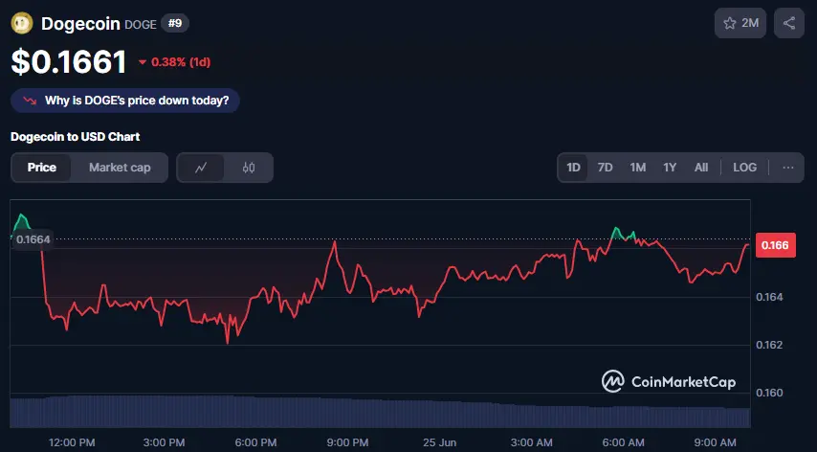This screenshot has width=817, height=452.
Task: Switch to candlestick chart icon
Action: (x=249, y=168)
